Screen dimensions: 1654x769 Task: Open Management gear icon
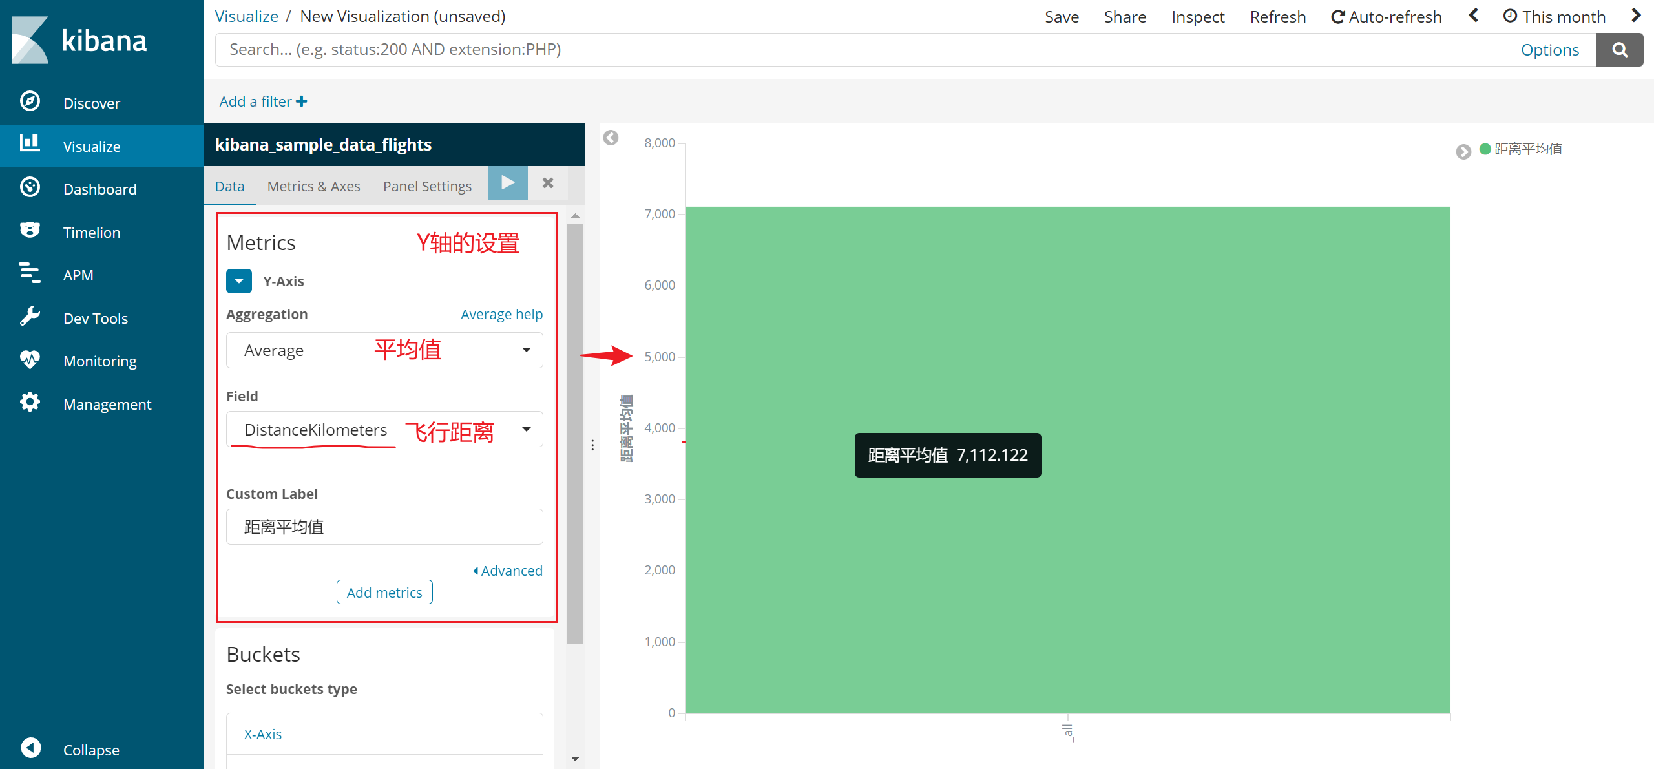coord(30,403)
